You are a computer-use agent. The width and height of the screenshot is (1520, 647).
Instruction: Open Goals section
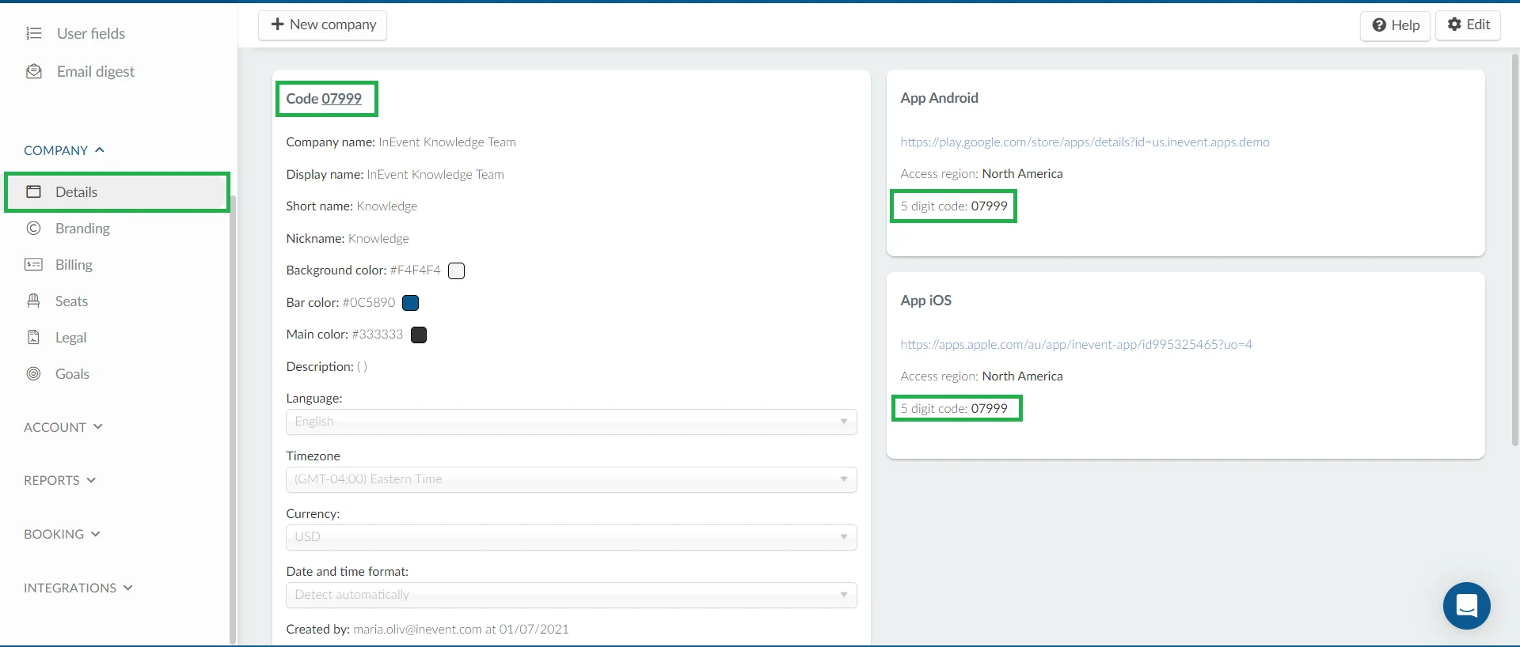pyautogui.click(x=72, y=373)
